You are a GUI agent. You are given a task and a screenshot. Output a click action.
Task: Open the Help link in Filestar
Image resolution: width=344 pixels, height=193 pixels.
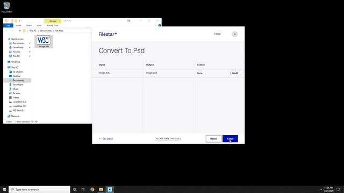coord(217,34)
